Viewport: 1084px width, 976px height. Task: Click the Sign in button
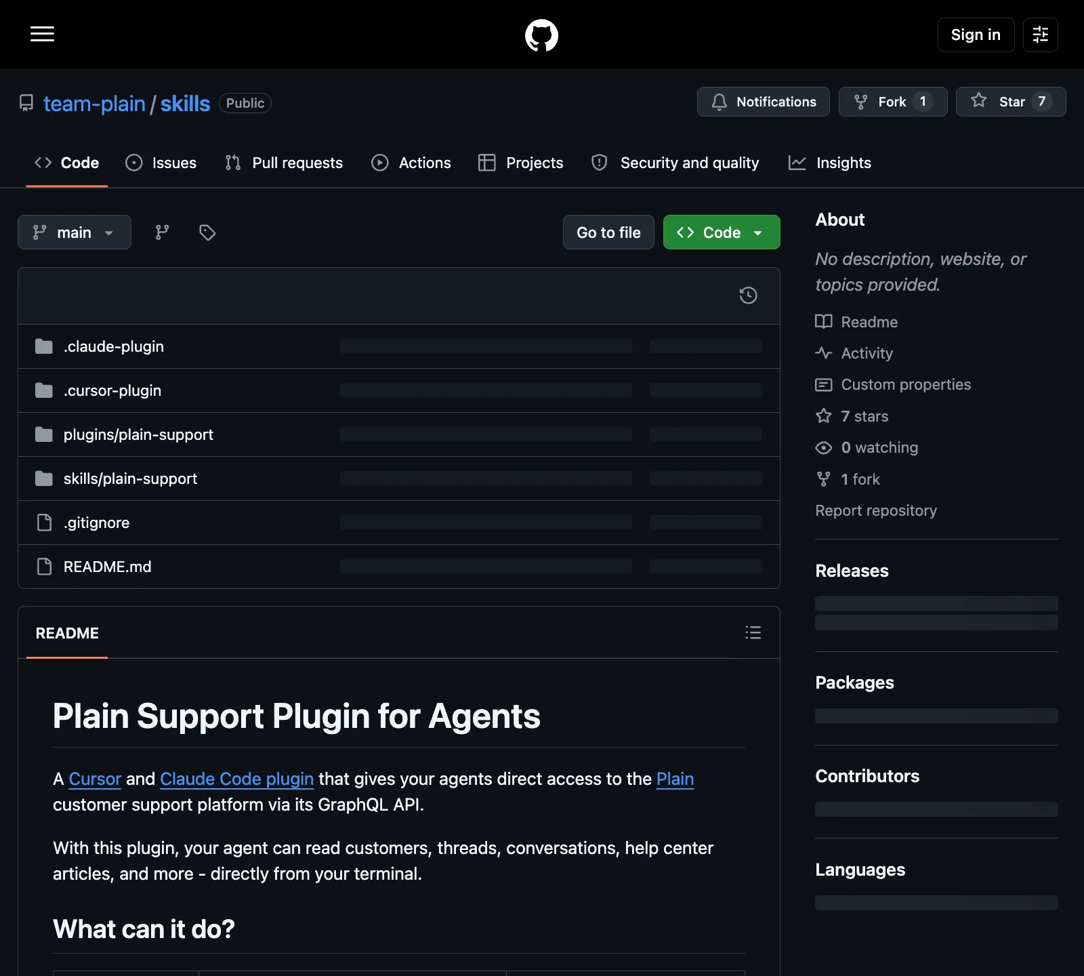(x=976, y=35)
